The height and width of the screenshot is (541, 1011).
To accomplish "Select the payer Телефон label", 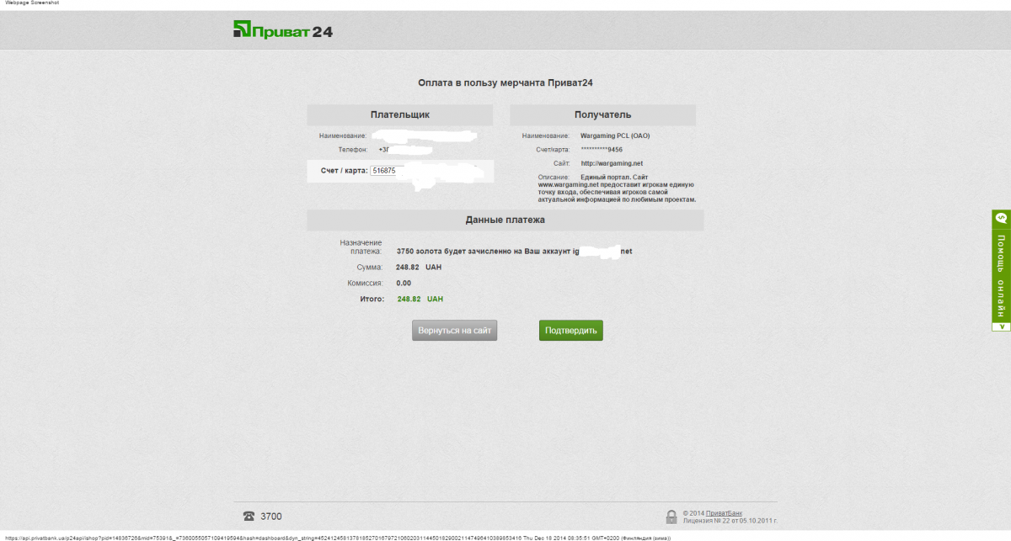I will coord(353,150).
